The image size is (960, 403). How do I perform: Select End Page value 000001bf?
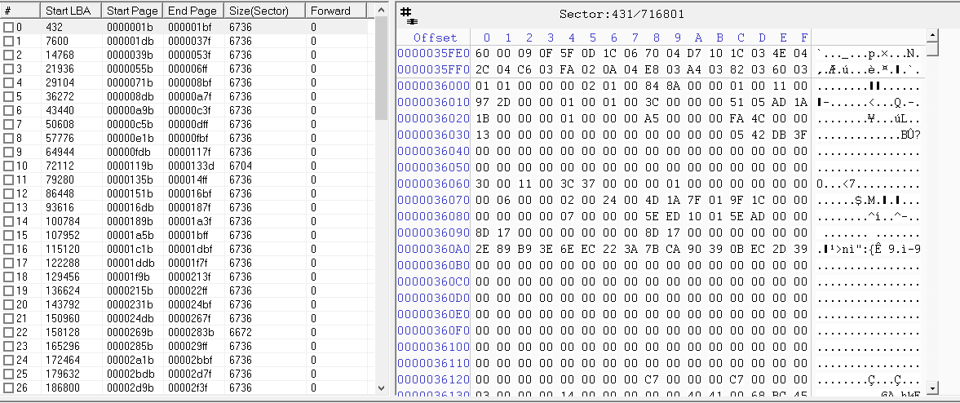pyautogui.click(x=189, y=27)
